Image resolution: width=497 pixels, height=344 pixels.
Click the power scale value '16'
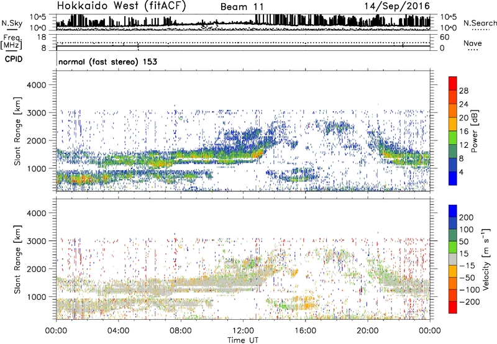[x=463, y=132]
